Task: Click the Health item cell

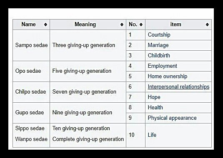Action: click(x=178, y=108)
